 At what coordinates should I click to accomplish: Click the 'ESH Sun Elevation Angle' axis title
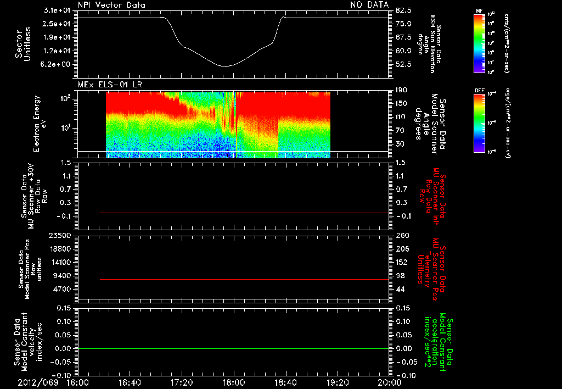pos(429,44)
